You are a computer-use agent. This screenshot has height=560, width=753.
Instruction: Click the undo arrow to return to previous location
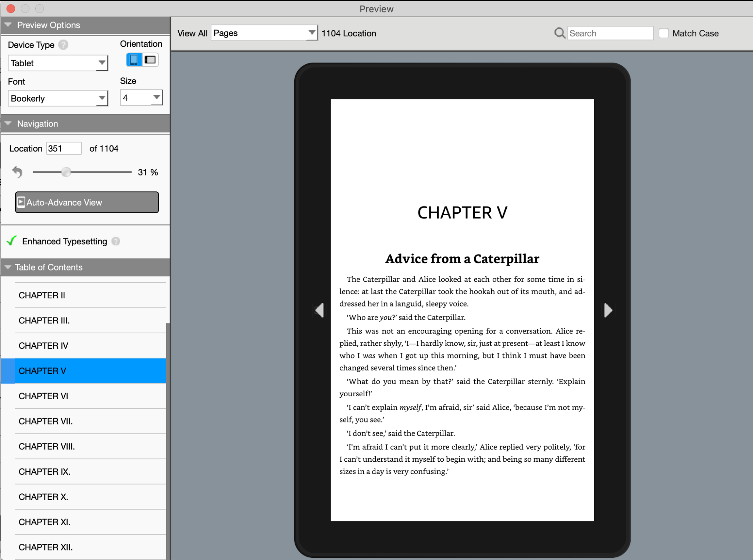coord(17,171)
